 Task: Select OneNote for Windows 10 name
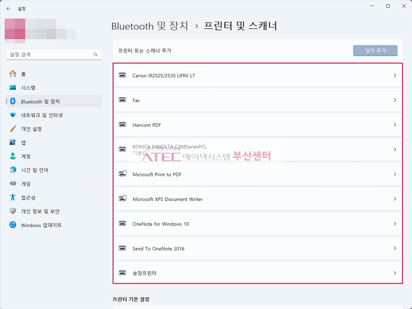(161, 224)
